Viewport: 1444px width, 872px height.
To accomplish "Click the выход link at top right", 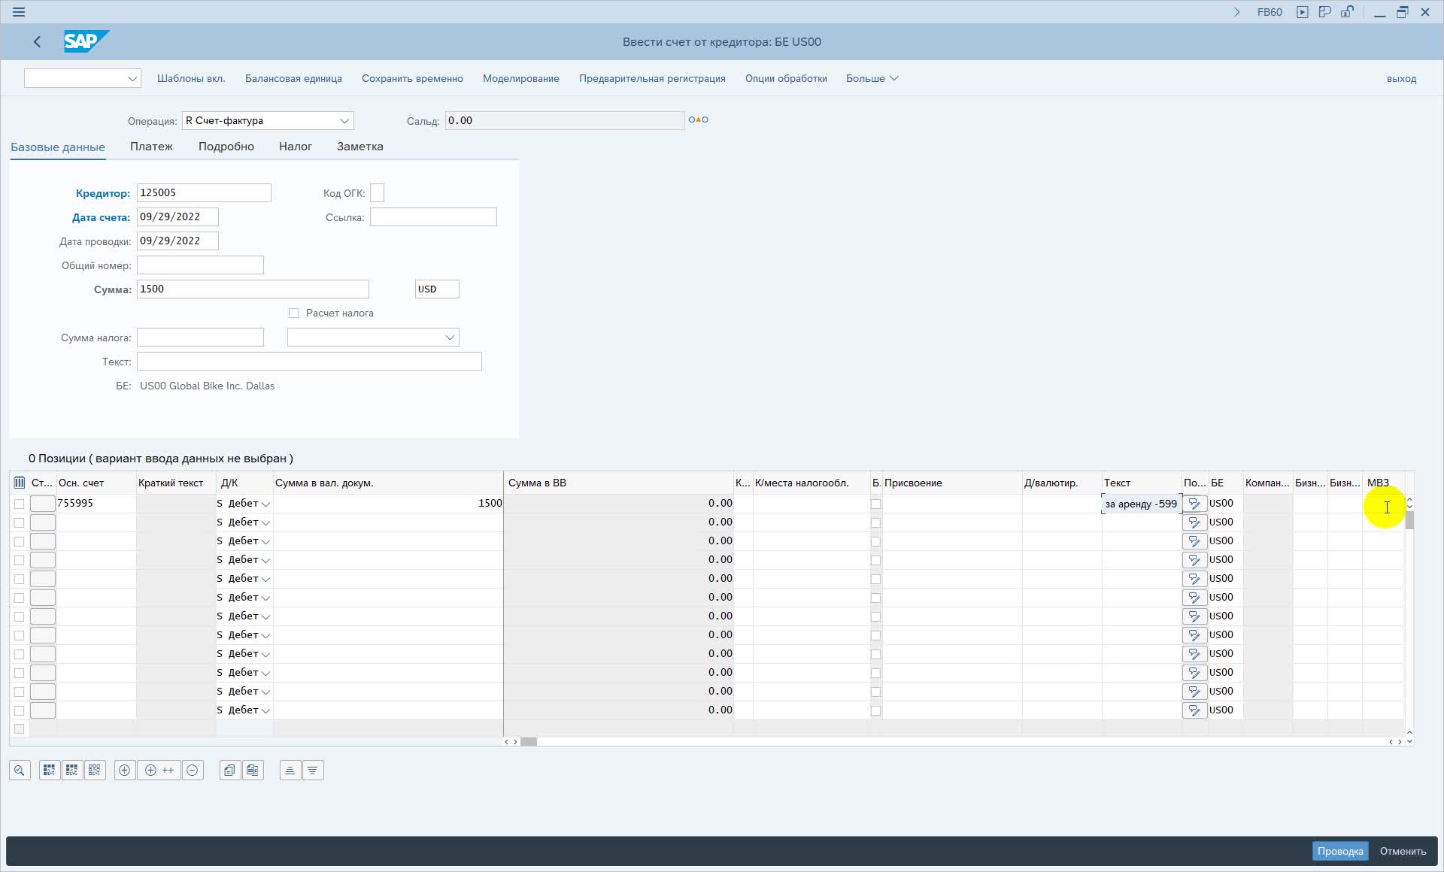I will coord(1401,78).
